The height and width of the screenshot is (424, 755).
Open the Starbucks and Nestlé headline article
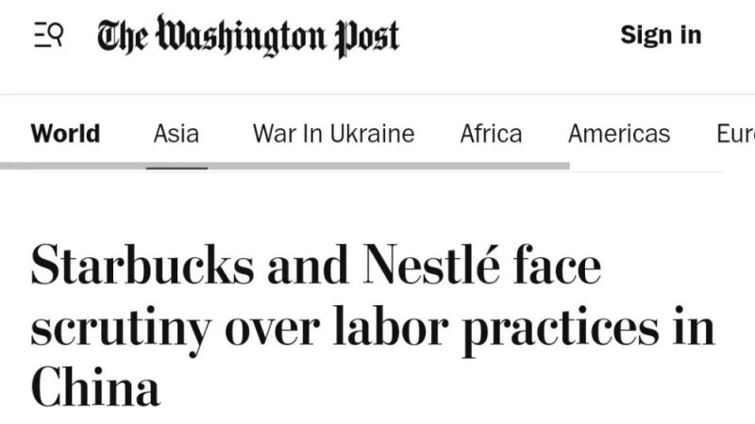(x=373, y=326)
